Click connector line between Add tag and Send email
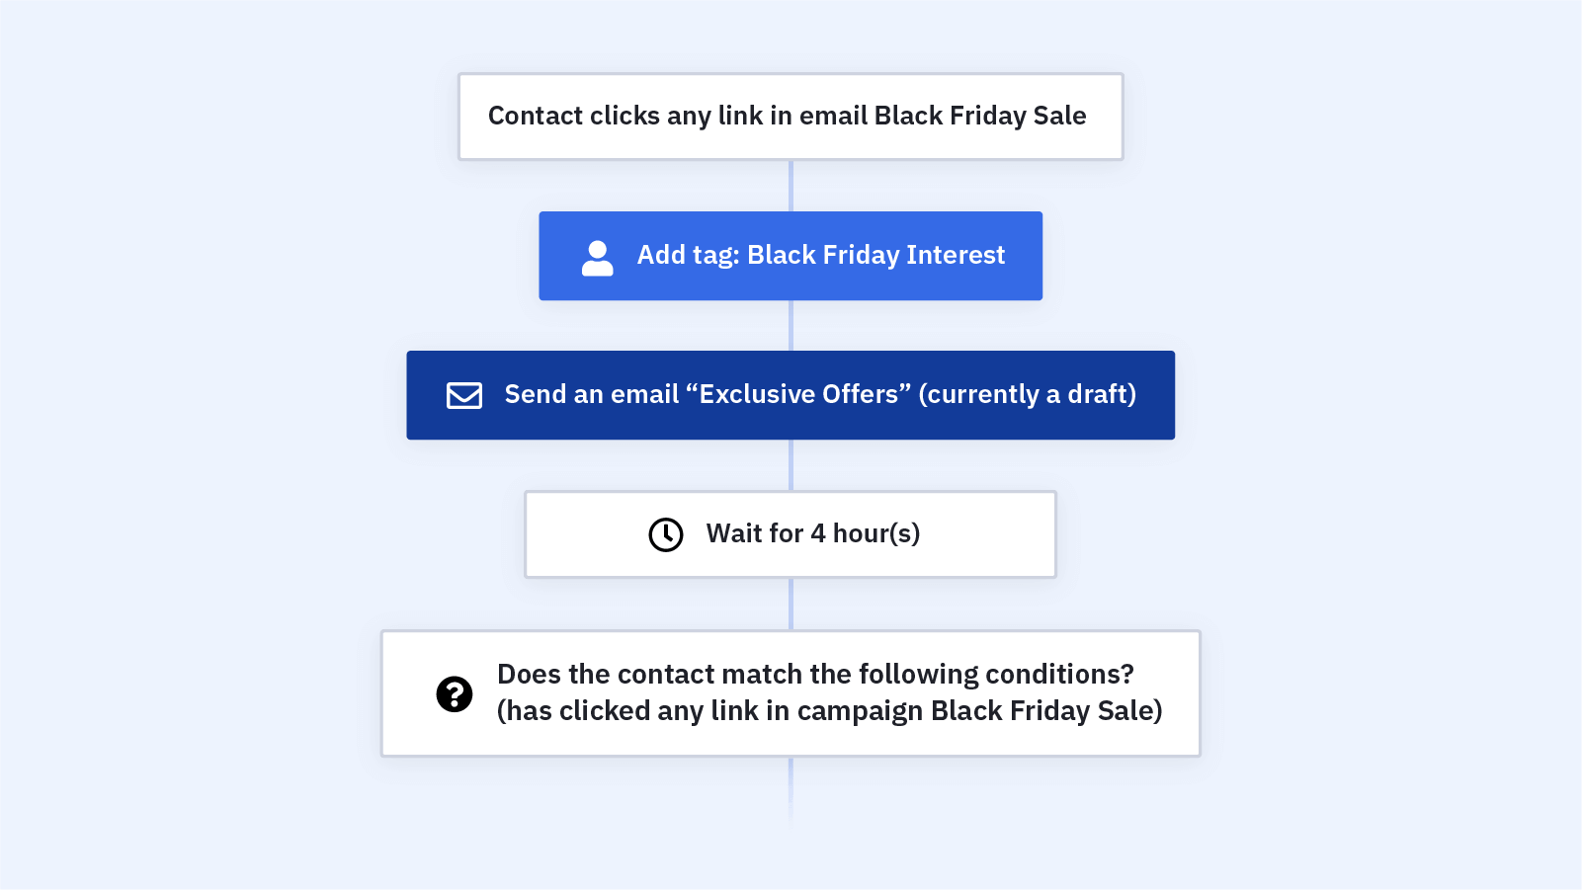Screen dimensions: 1582x890 [791, 325]
